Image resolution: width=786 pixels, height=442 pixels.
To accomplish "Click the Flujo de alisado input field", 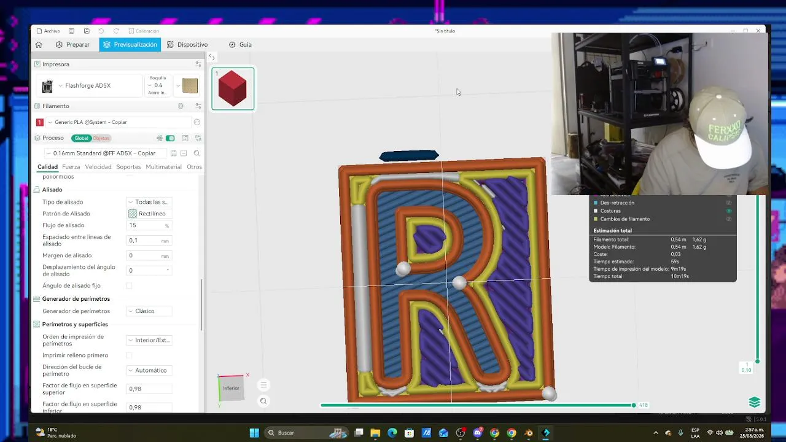I will 149,225.
